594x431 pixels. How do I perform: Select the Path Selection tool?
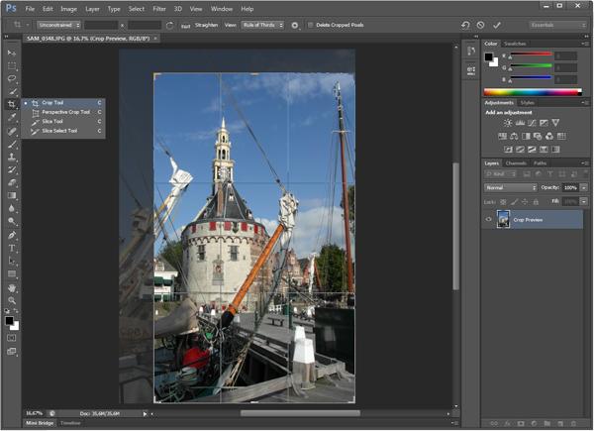[12, 261]
